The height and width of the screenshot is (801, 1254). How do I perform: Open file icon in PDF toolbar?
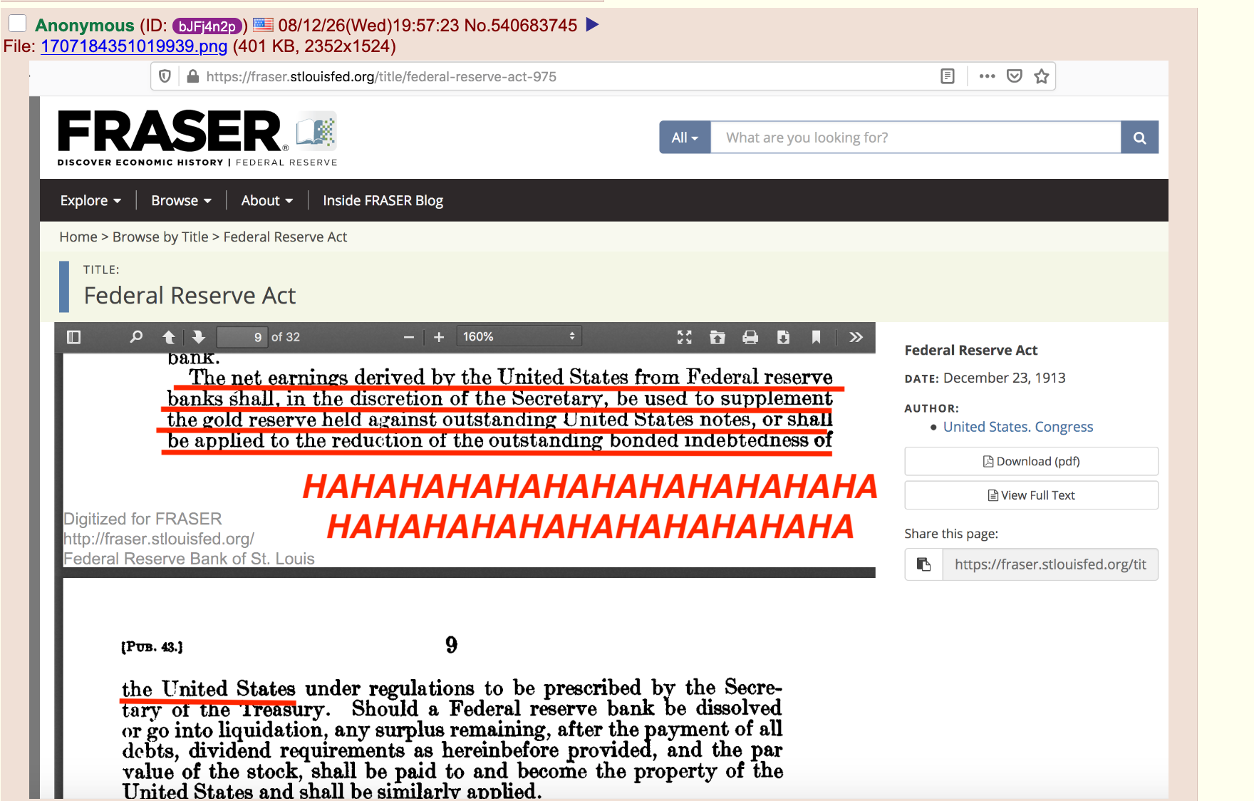pos(717,337)
